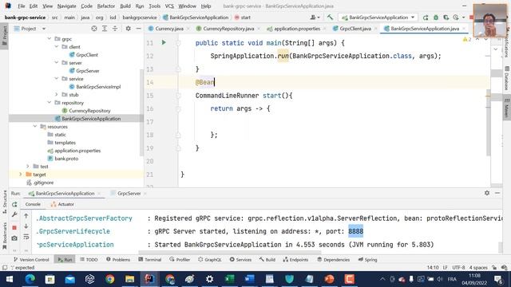Viewport: 511px width, 287px height.
Task: Collapse the service package
Action: pos(57,79)
